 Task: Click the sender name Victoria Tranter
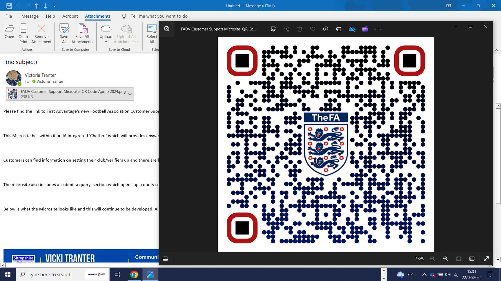pos(40,75)
